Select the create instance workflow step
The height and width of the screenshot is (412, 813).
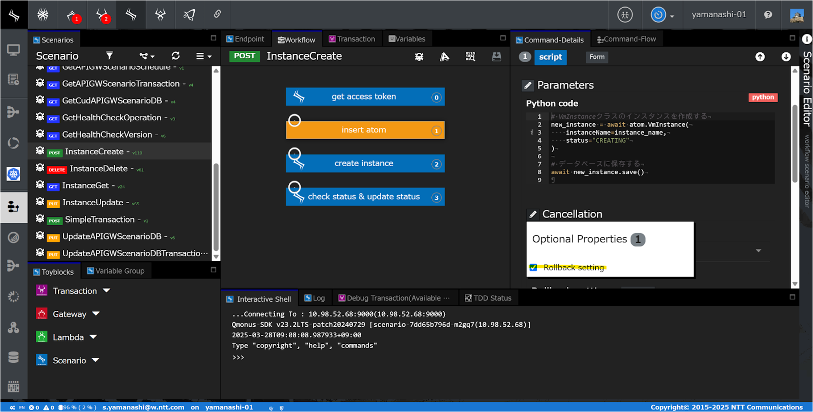pyautogui.click(x=364, y=164)
